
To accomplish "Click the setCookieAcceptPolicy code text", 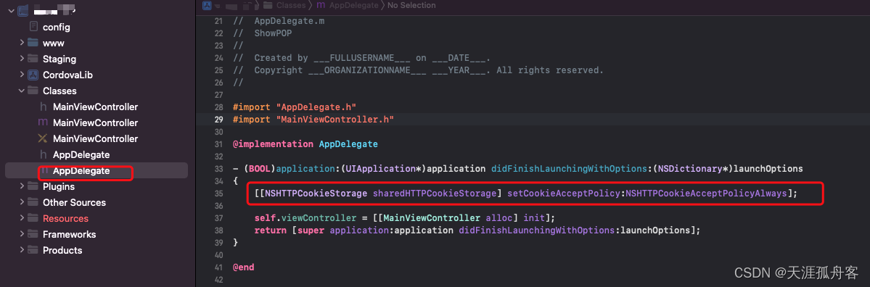I will (565, 194).
